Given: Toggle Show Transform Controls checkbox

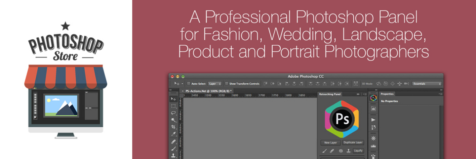Looking at the screenshot, I should [227, 83].
